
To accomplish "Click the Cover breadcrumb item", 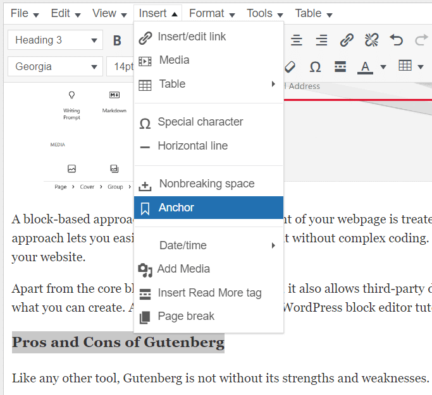I will tap(87, 187).
